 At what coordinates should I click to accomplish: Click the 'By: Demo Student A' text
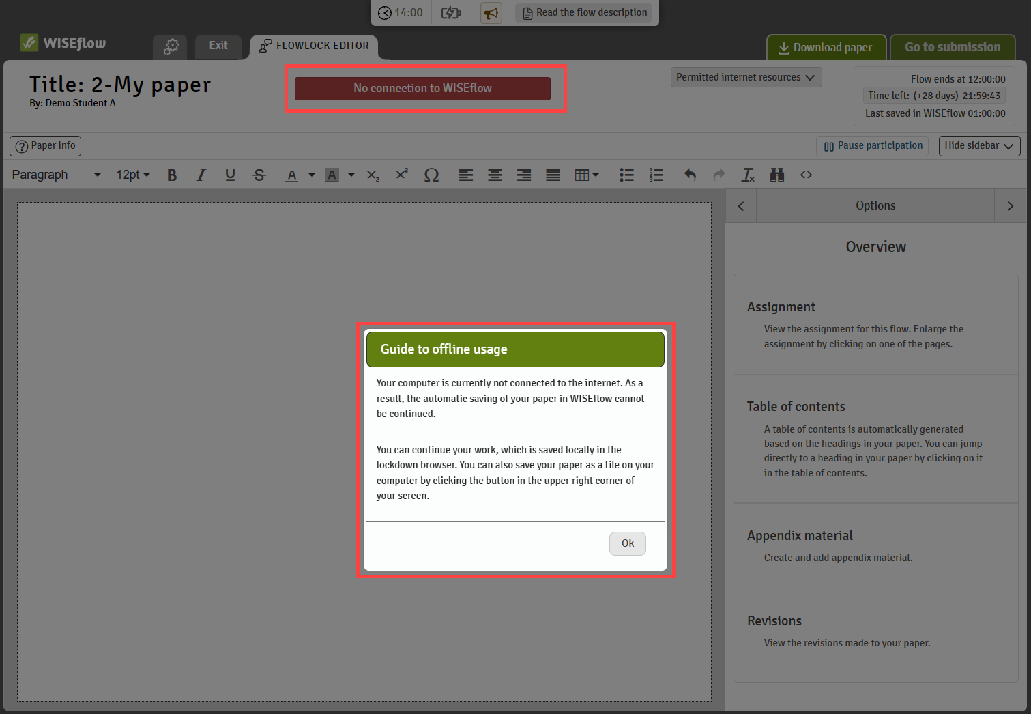(x=72, y=103)
